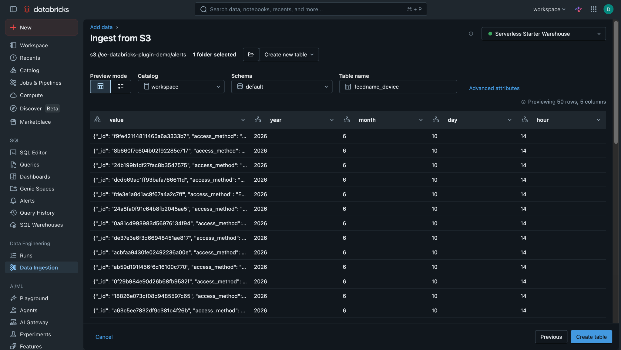Open the Schema dropdown showing default

[282, 86]
